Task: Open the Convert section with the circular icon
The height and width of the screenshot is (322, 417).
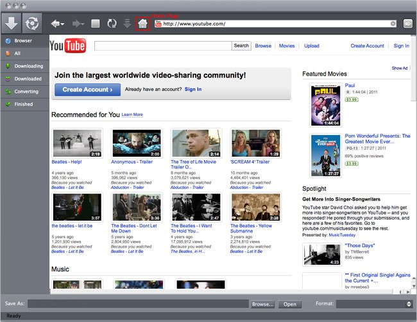Action: coord(32,23)
